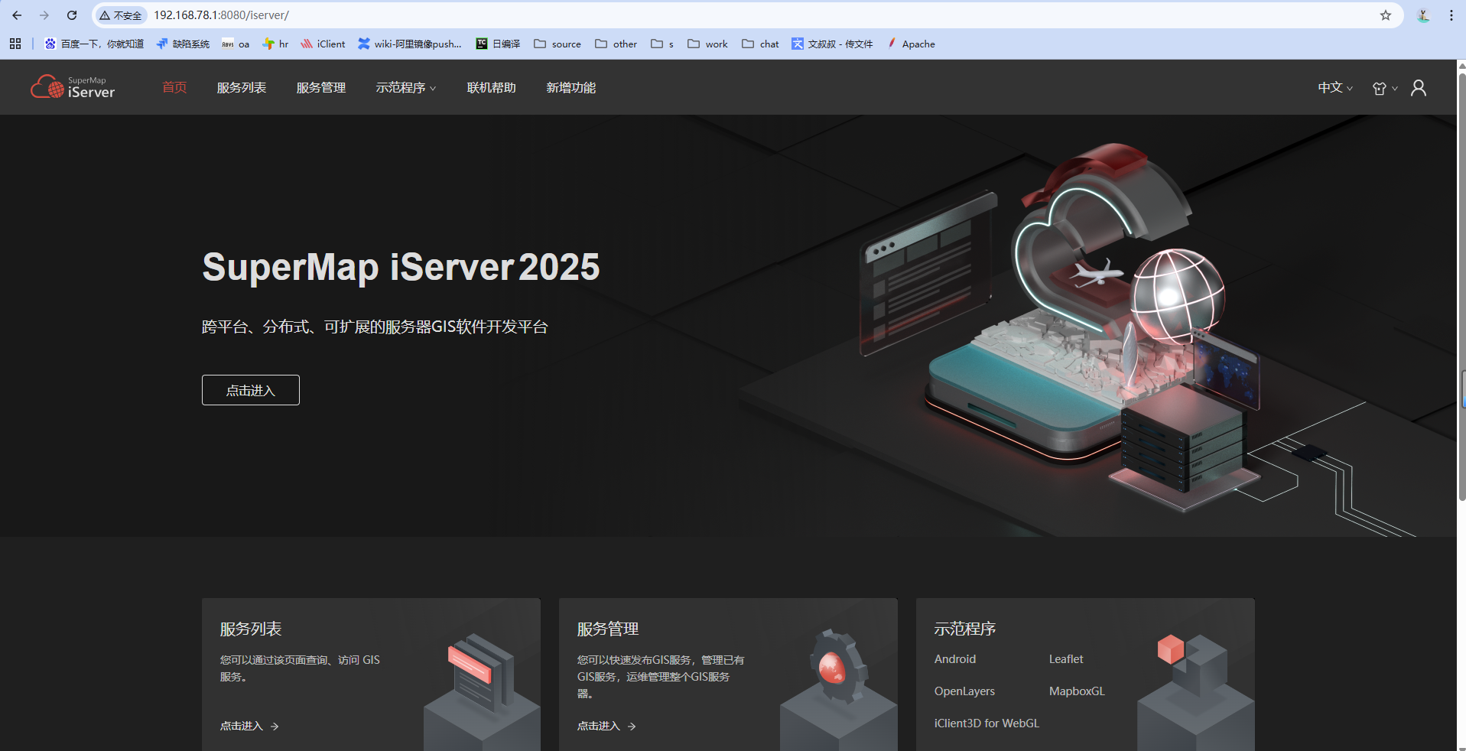
Task: Click the browser back arrow
Action: coord(17,15)
